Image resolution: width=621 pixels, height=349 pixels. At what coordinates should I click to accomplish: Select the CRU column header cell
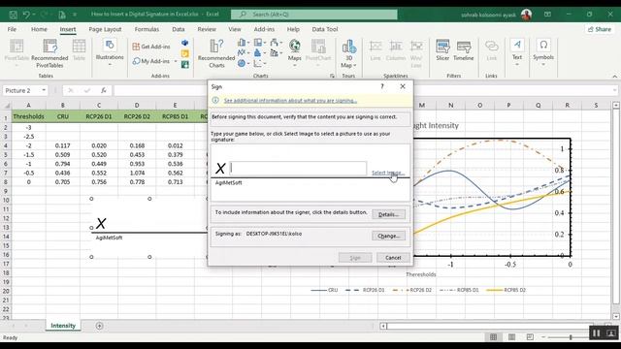(x=62, y=116)
